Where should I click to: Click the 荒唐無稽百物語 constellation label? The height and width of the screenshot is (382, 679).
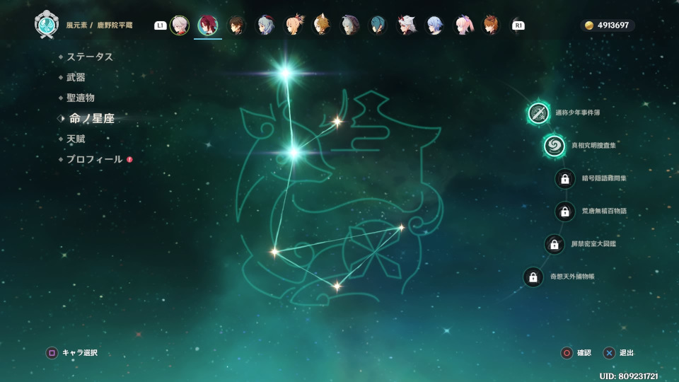pos(604,211)
